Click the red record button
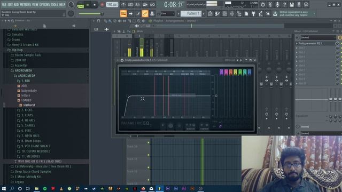This screenshot has width=342, height=192. [x=102, y=5]
